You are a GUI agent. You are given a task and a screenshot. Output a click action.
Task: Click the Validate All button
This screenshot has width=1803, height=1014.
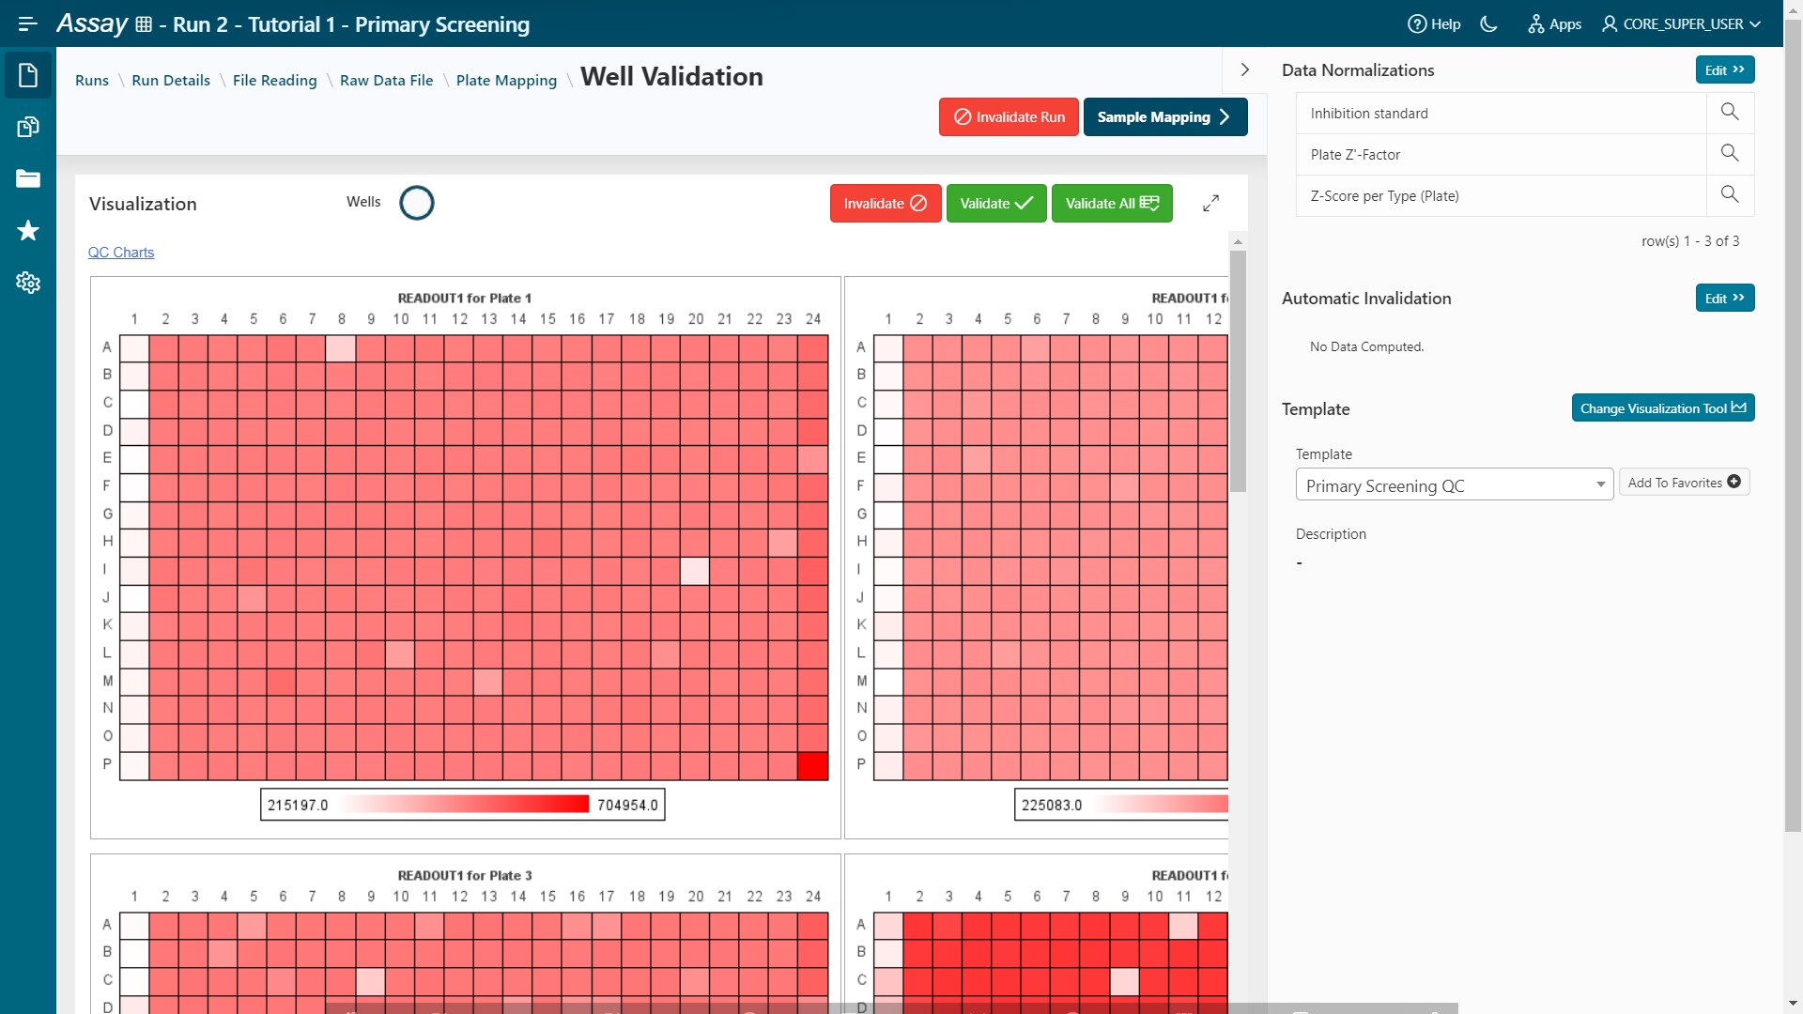click(1112, 204)
